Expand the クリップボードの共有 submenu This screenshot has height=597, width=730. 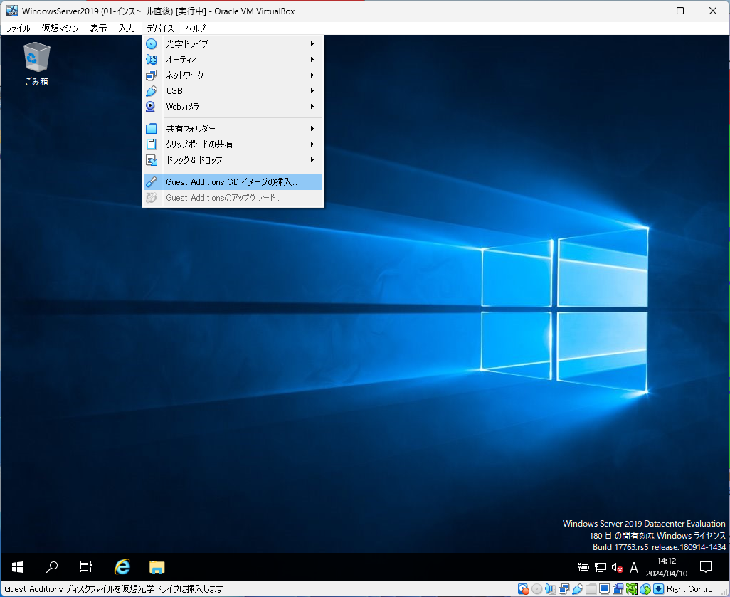click(x=233, y=144)
